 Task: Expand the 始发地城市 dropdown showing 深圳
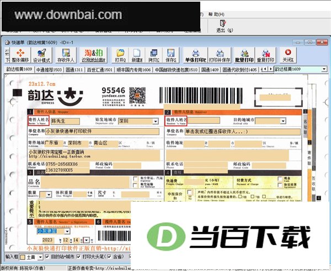[x=156, y=121]
